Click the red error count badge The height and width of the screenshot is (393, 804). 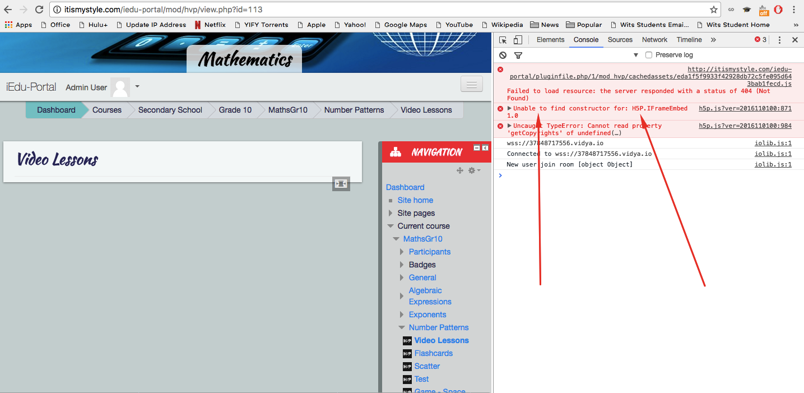[760, 40]
